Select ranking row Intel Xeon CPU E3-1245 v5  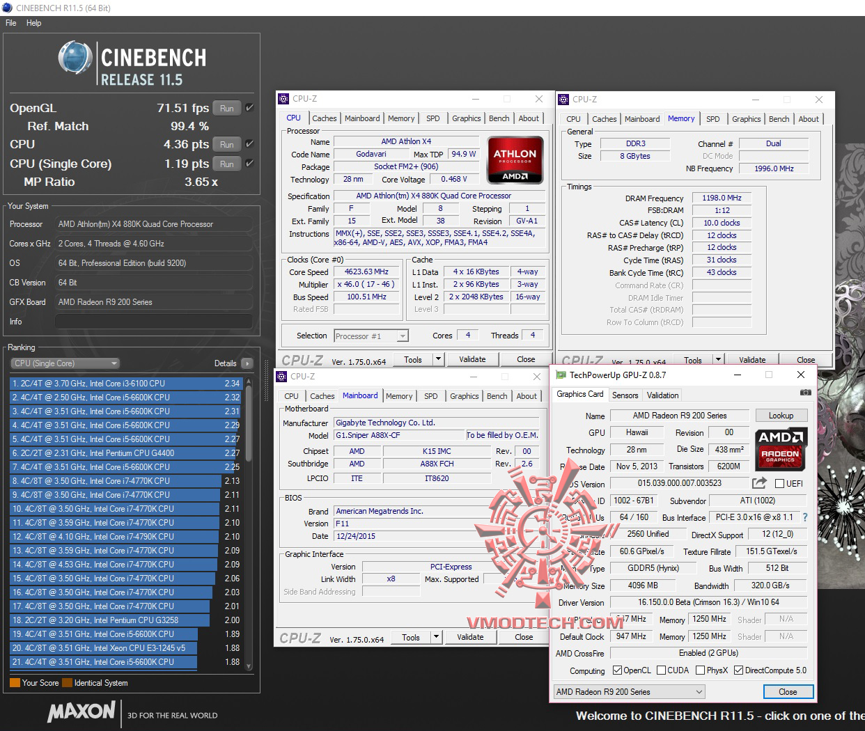coord(126,648)
